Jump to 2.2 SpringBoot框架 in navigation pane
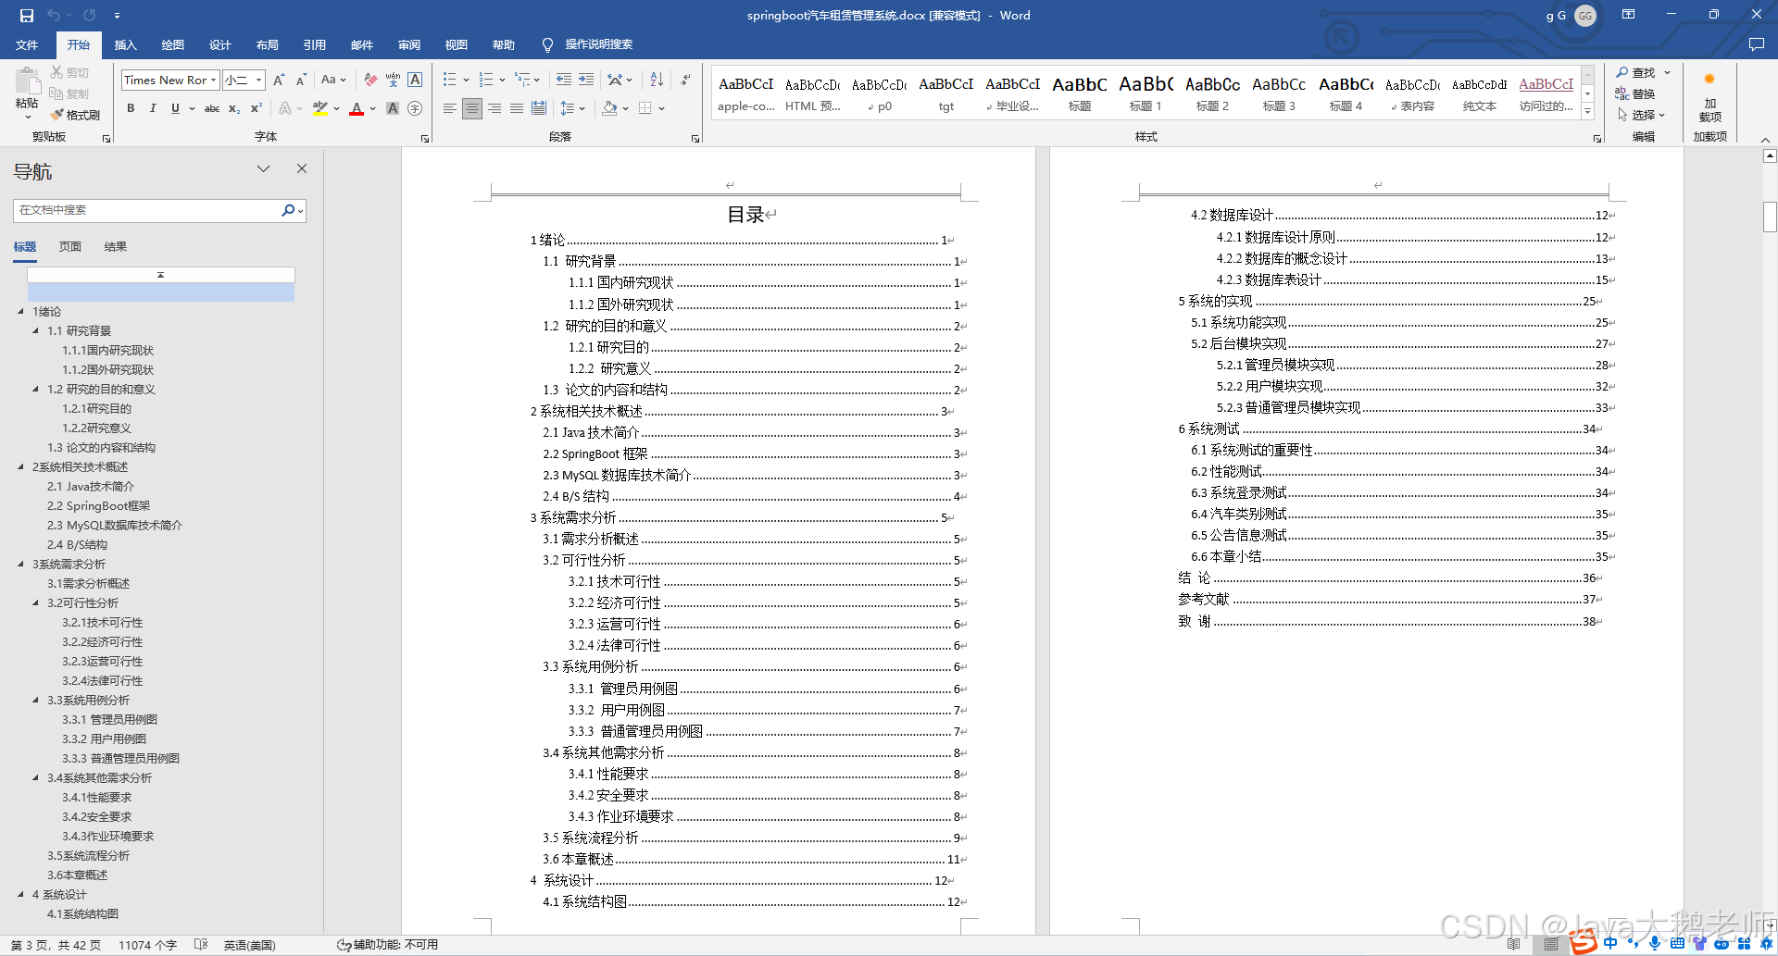This screenshot has width=1778, height=956. click(99, 506)
